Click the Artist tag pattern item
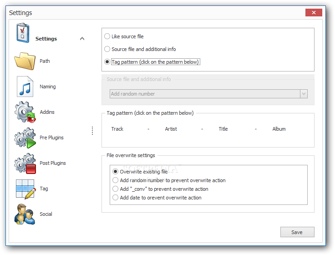The width and height of the screenshot is (335, 255). [x=171, y=129]
